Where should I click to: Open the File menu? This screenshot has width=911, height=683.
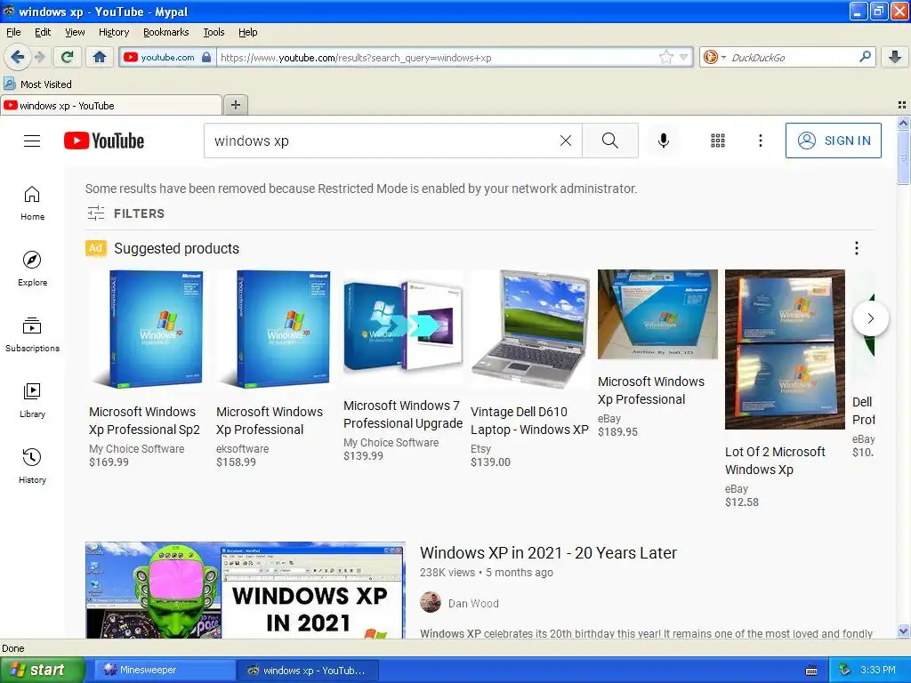tap(13, 32)
